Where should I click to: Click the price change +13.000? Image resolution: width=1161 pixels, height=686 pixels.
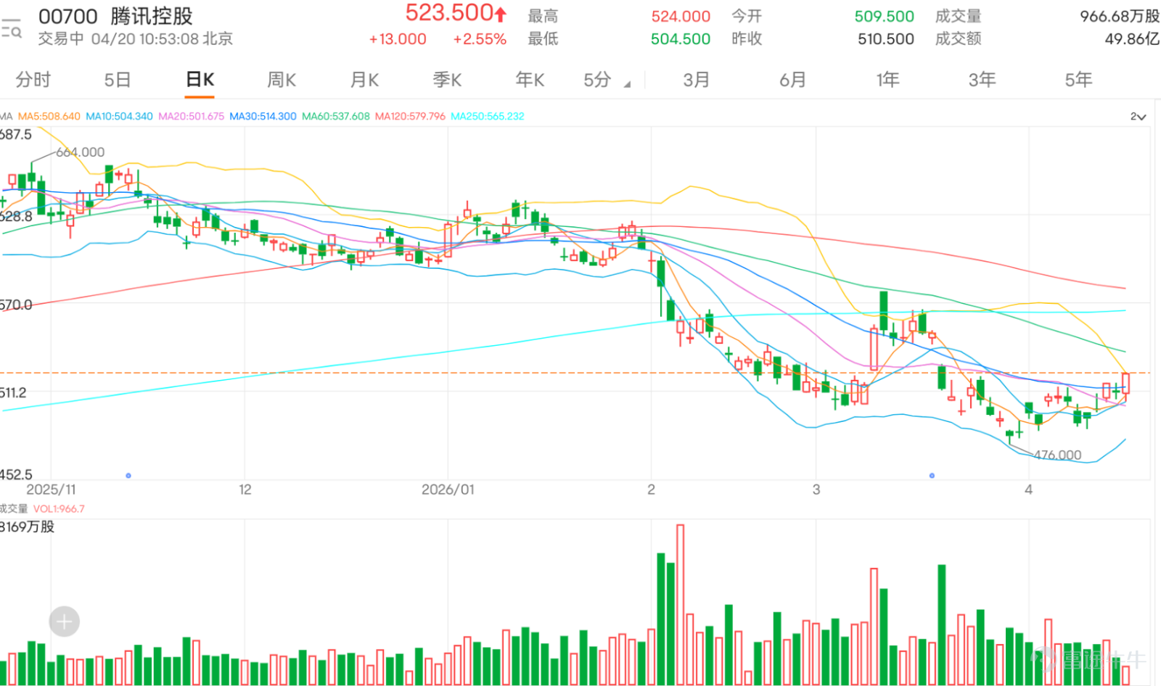pos(398,39)
